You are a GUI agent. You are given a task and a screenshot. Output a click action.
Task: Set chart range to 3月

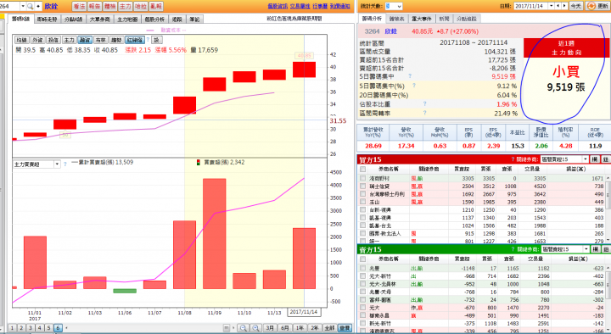coord(270,328)
